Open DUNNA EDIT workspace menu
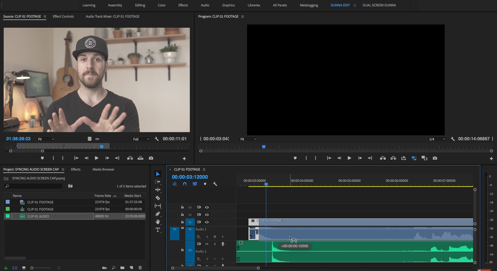 [x=355, y=5]
